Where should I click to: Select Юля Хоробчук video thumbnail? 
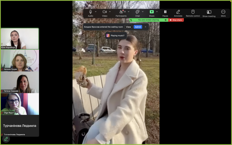pos(20,39)
